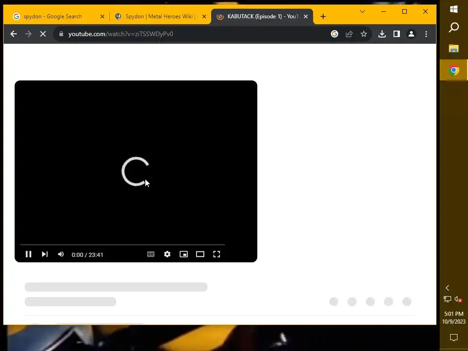
Task: Open the video player settings gear
Action: [x=167, y=254]
